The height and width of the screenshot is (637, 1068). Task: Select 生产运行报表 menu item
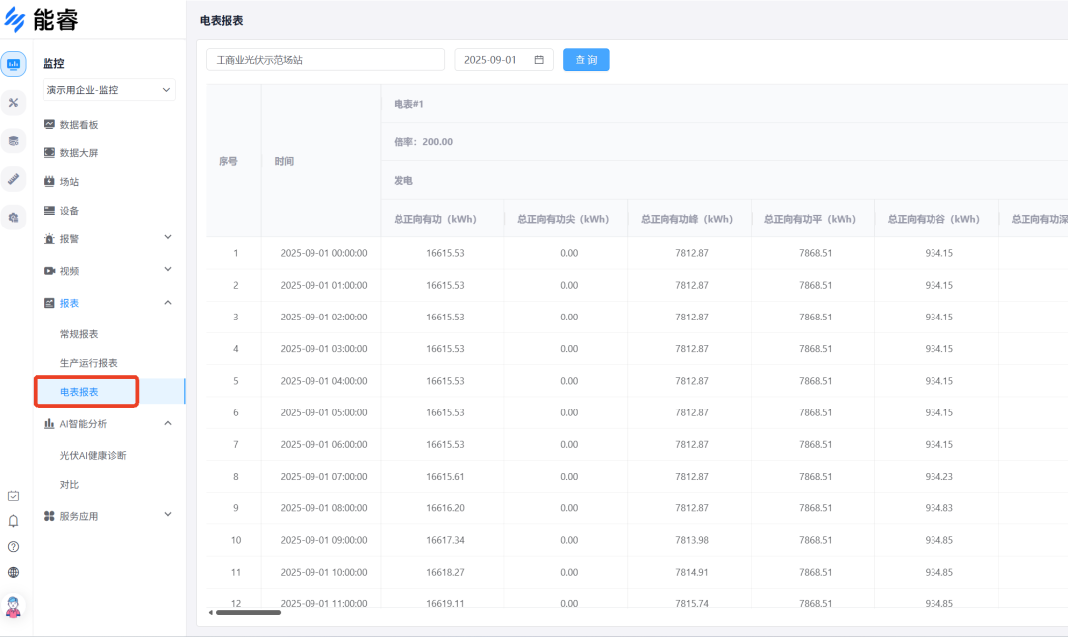point(89,363)
